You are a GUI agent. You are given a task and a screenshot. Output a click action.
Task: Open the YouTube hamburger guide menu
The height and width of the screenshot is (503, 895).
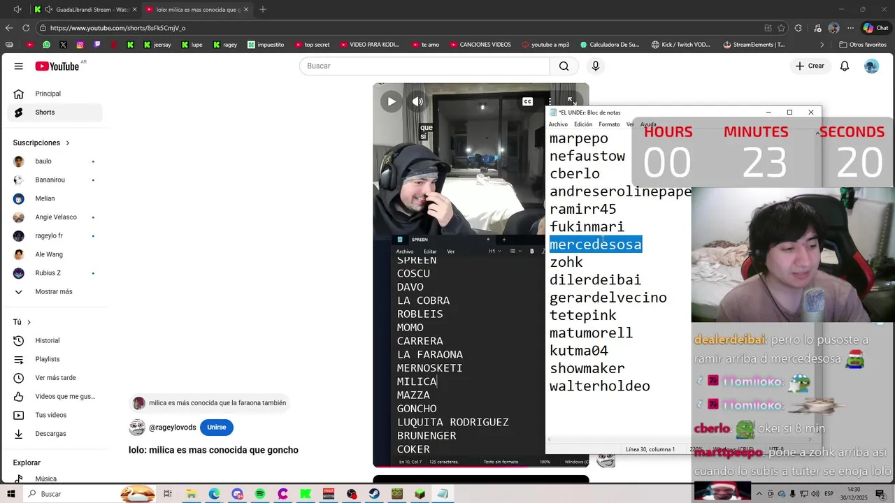[19, 66]
